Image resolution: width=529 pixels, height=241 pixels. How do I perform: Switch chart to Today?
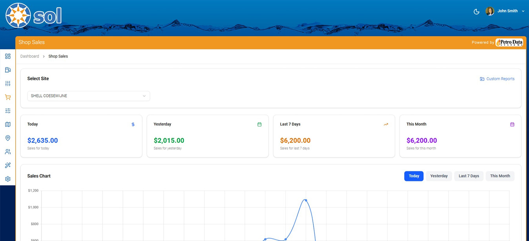[x=414, y=176]
